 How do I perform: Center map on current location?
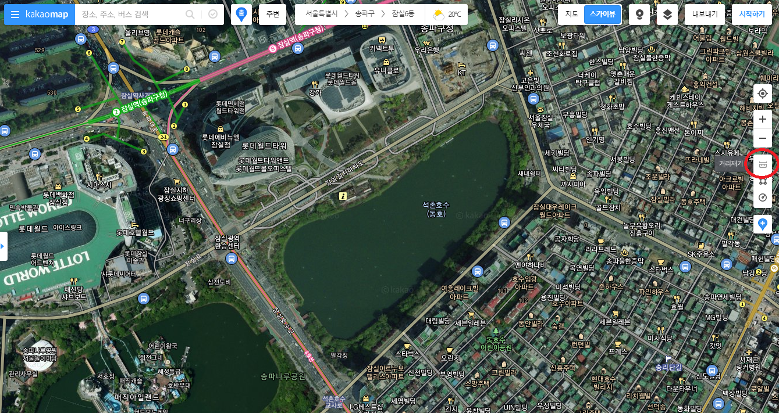click(x=763, y=94)
